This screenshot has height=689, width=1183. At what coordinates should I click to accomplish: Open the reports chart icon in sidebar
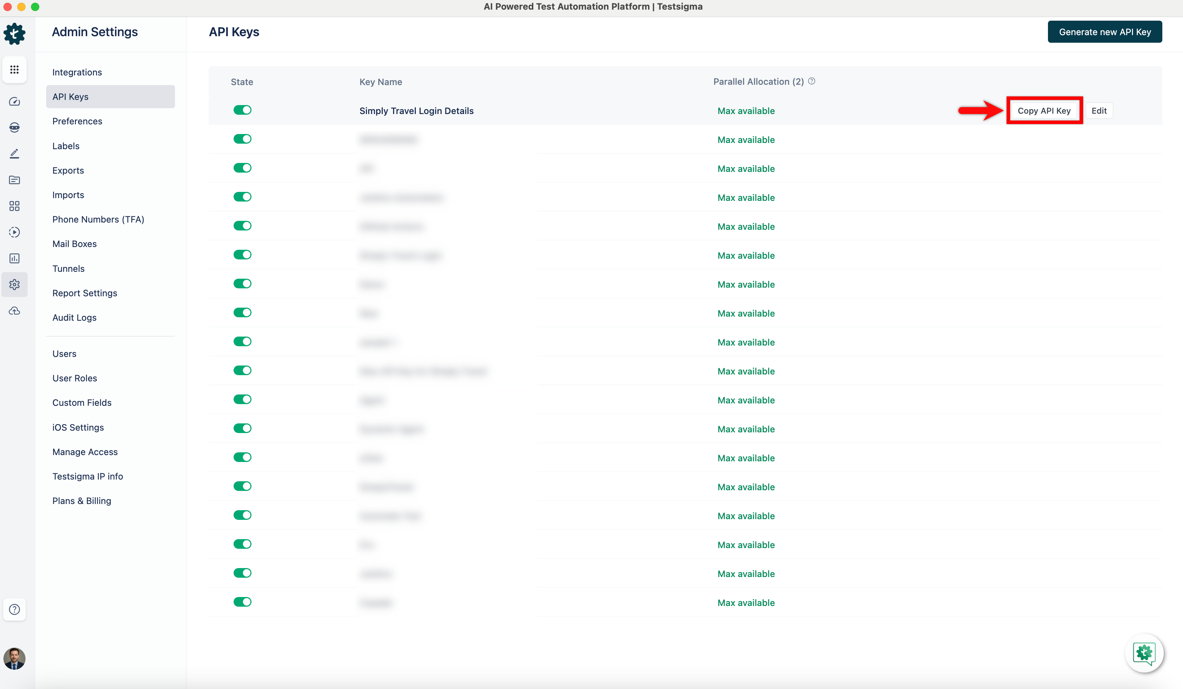(14, 258)
